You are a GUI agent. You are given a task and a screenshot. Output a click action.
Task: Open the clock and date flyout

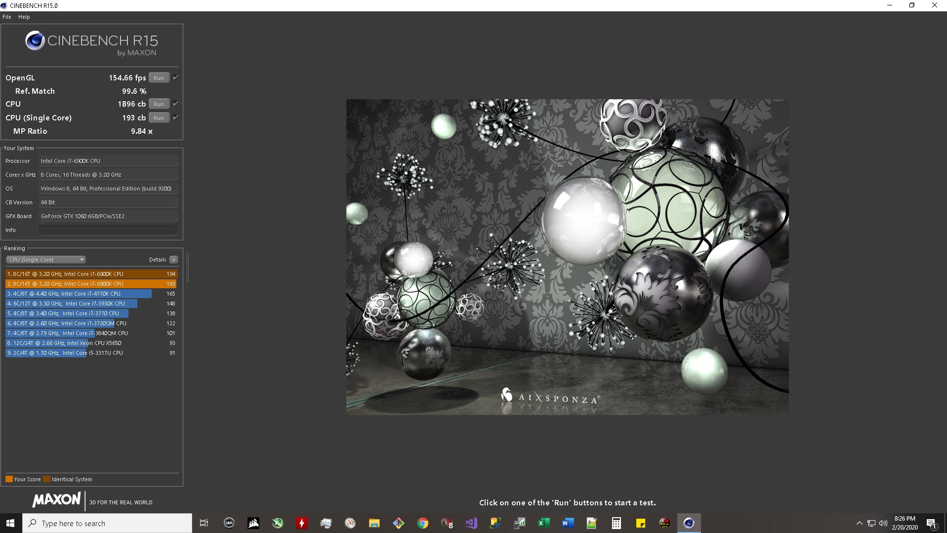coord(905,523)
